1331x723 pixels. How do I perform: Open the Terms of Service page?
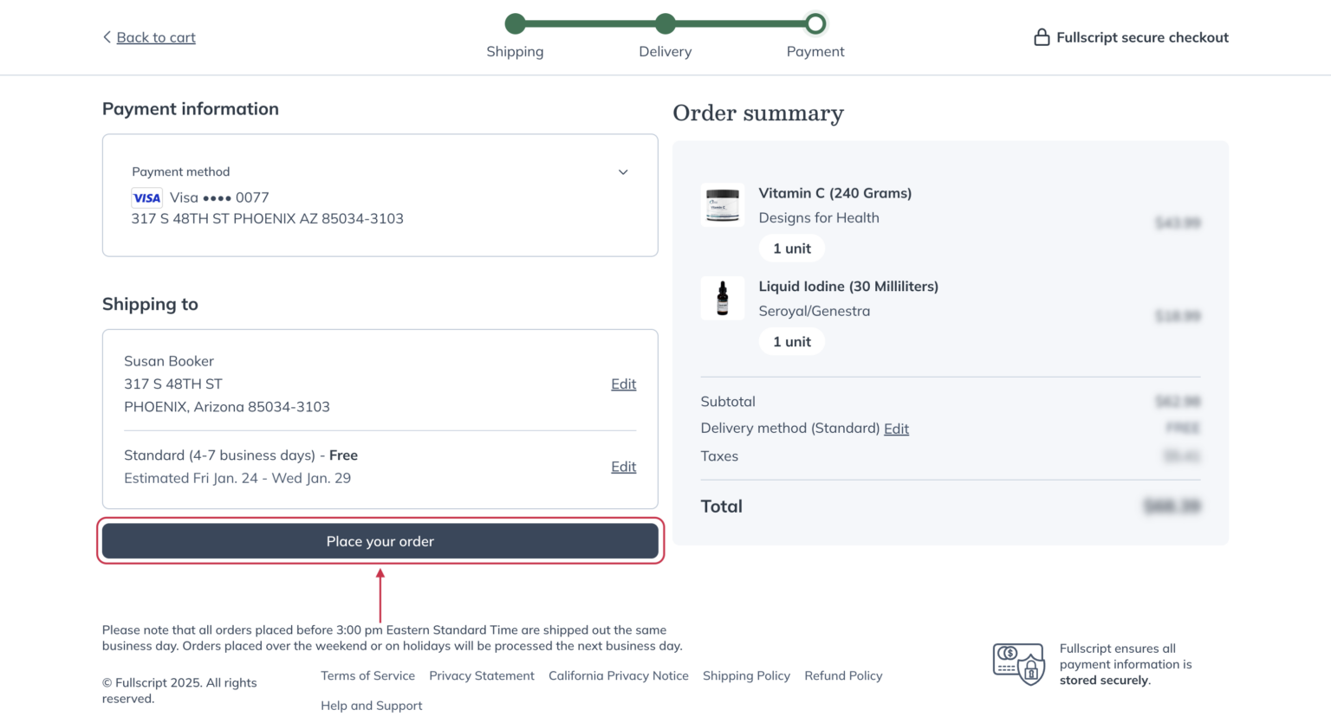click(x=367, y=675)
